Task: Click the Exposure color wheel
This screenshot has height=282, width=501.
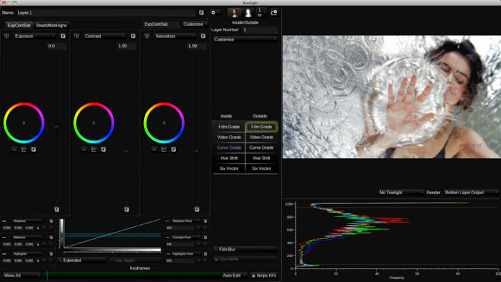Action: [24, 123]
